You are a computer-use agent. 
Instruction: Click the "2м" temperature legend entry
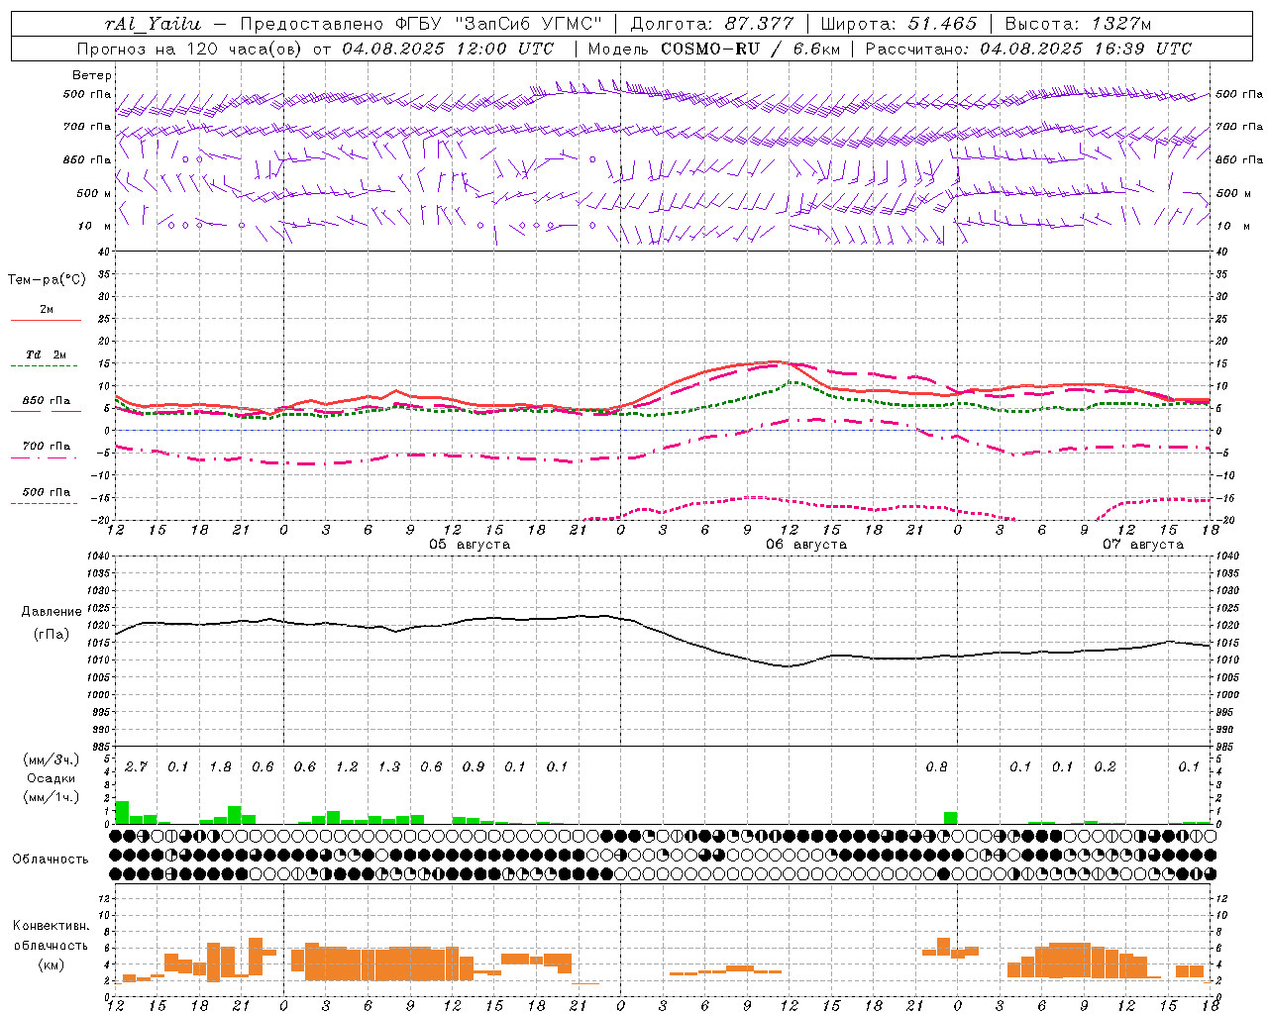click(x=47, y=309)
